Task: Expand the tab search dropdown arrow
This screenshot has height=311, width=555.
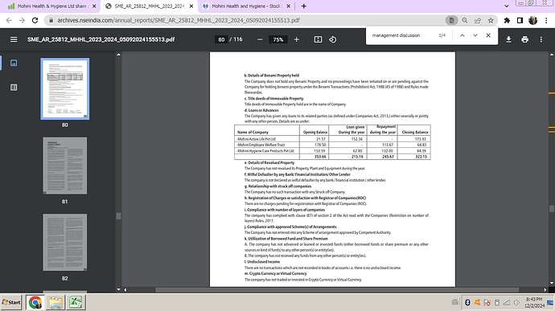Action: [507, 6]
